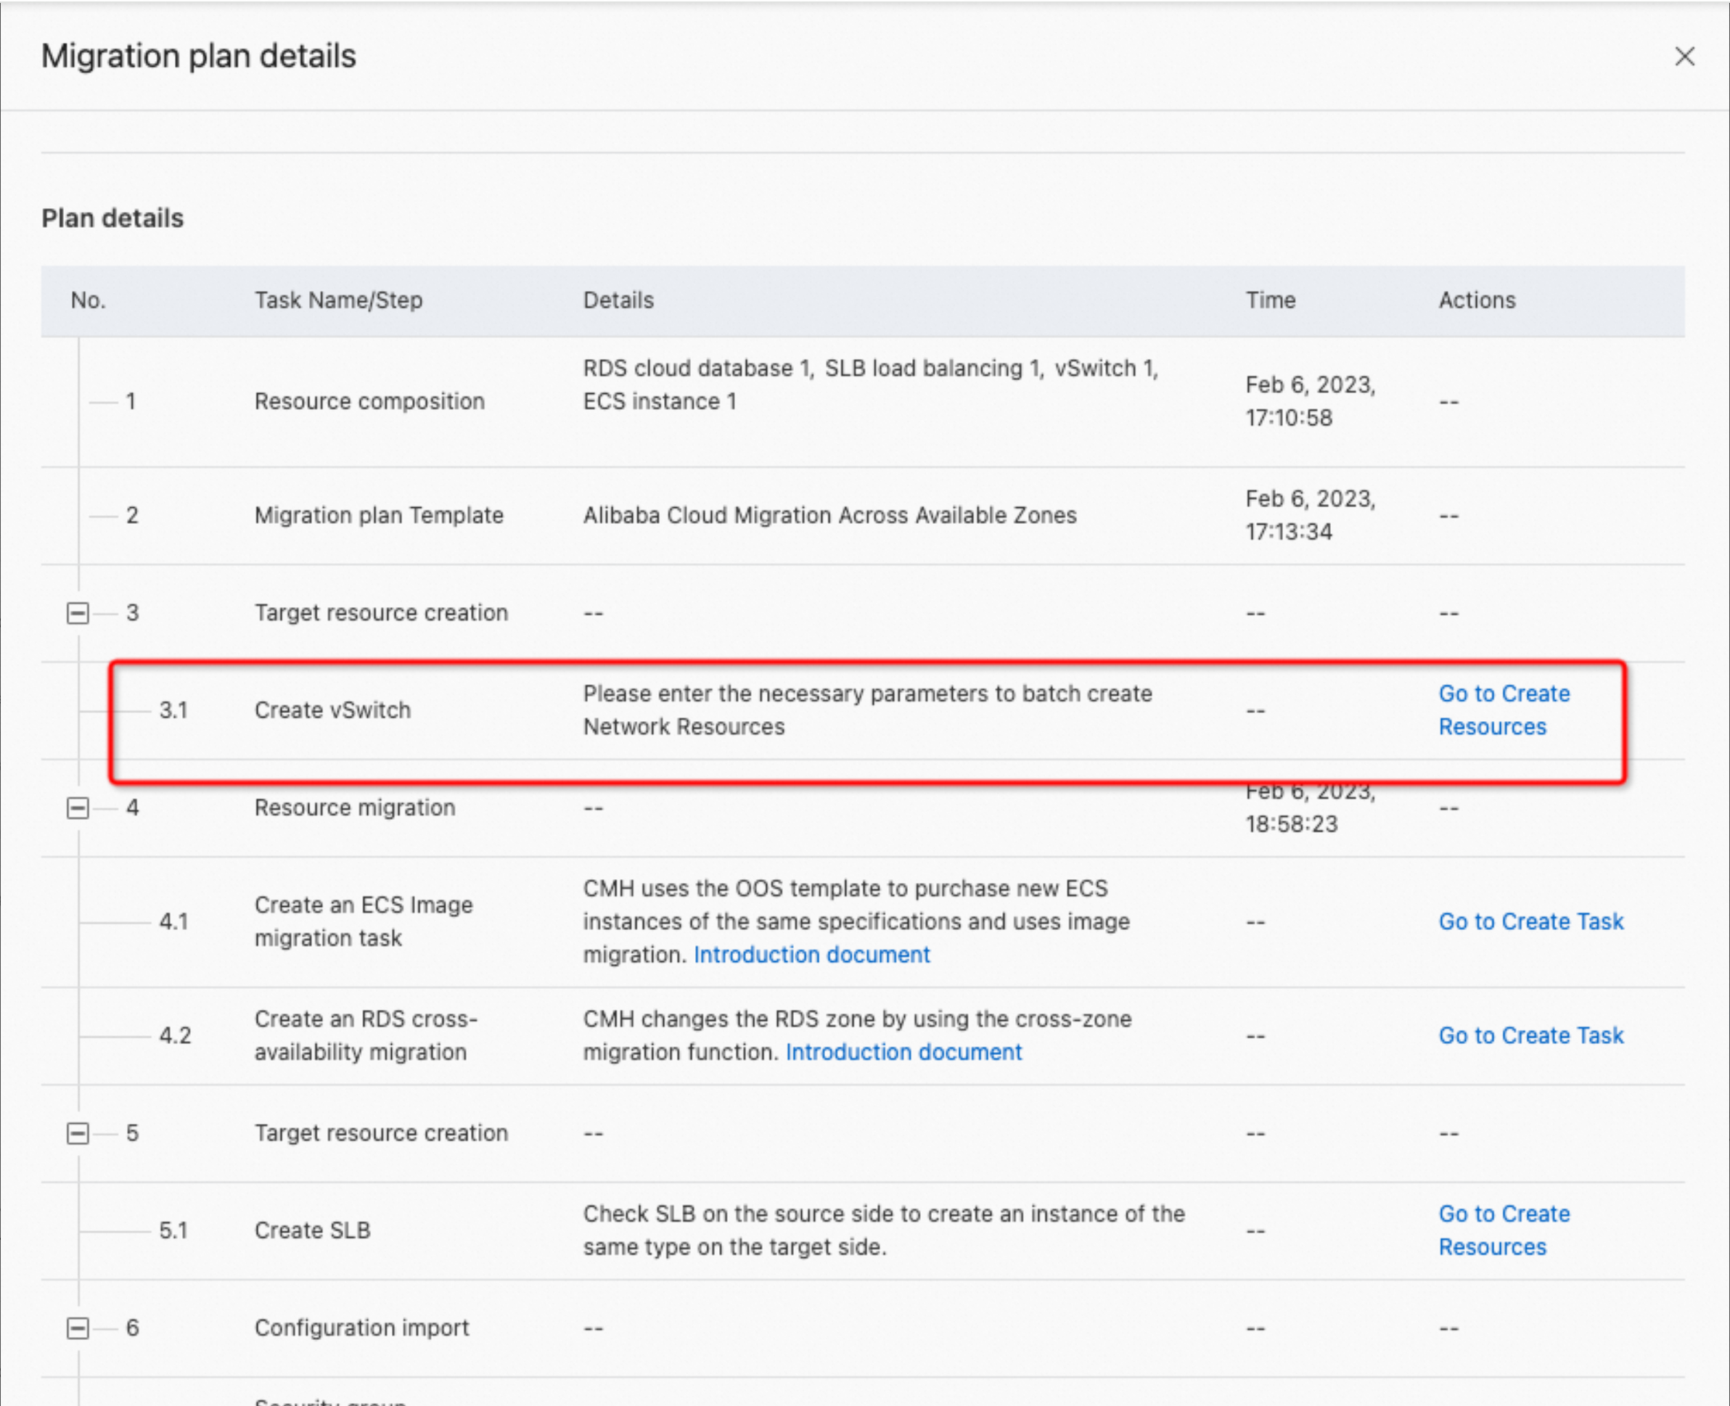Click the 'Configuration import' task name

(362, 1328)
